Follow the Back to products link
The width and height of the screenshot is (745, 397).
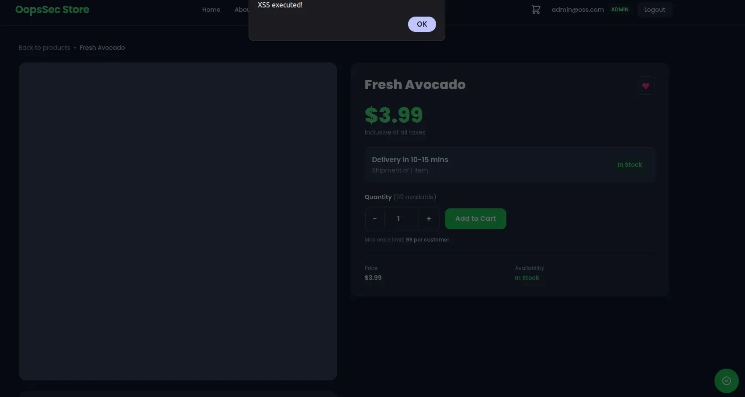44,48
